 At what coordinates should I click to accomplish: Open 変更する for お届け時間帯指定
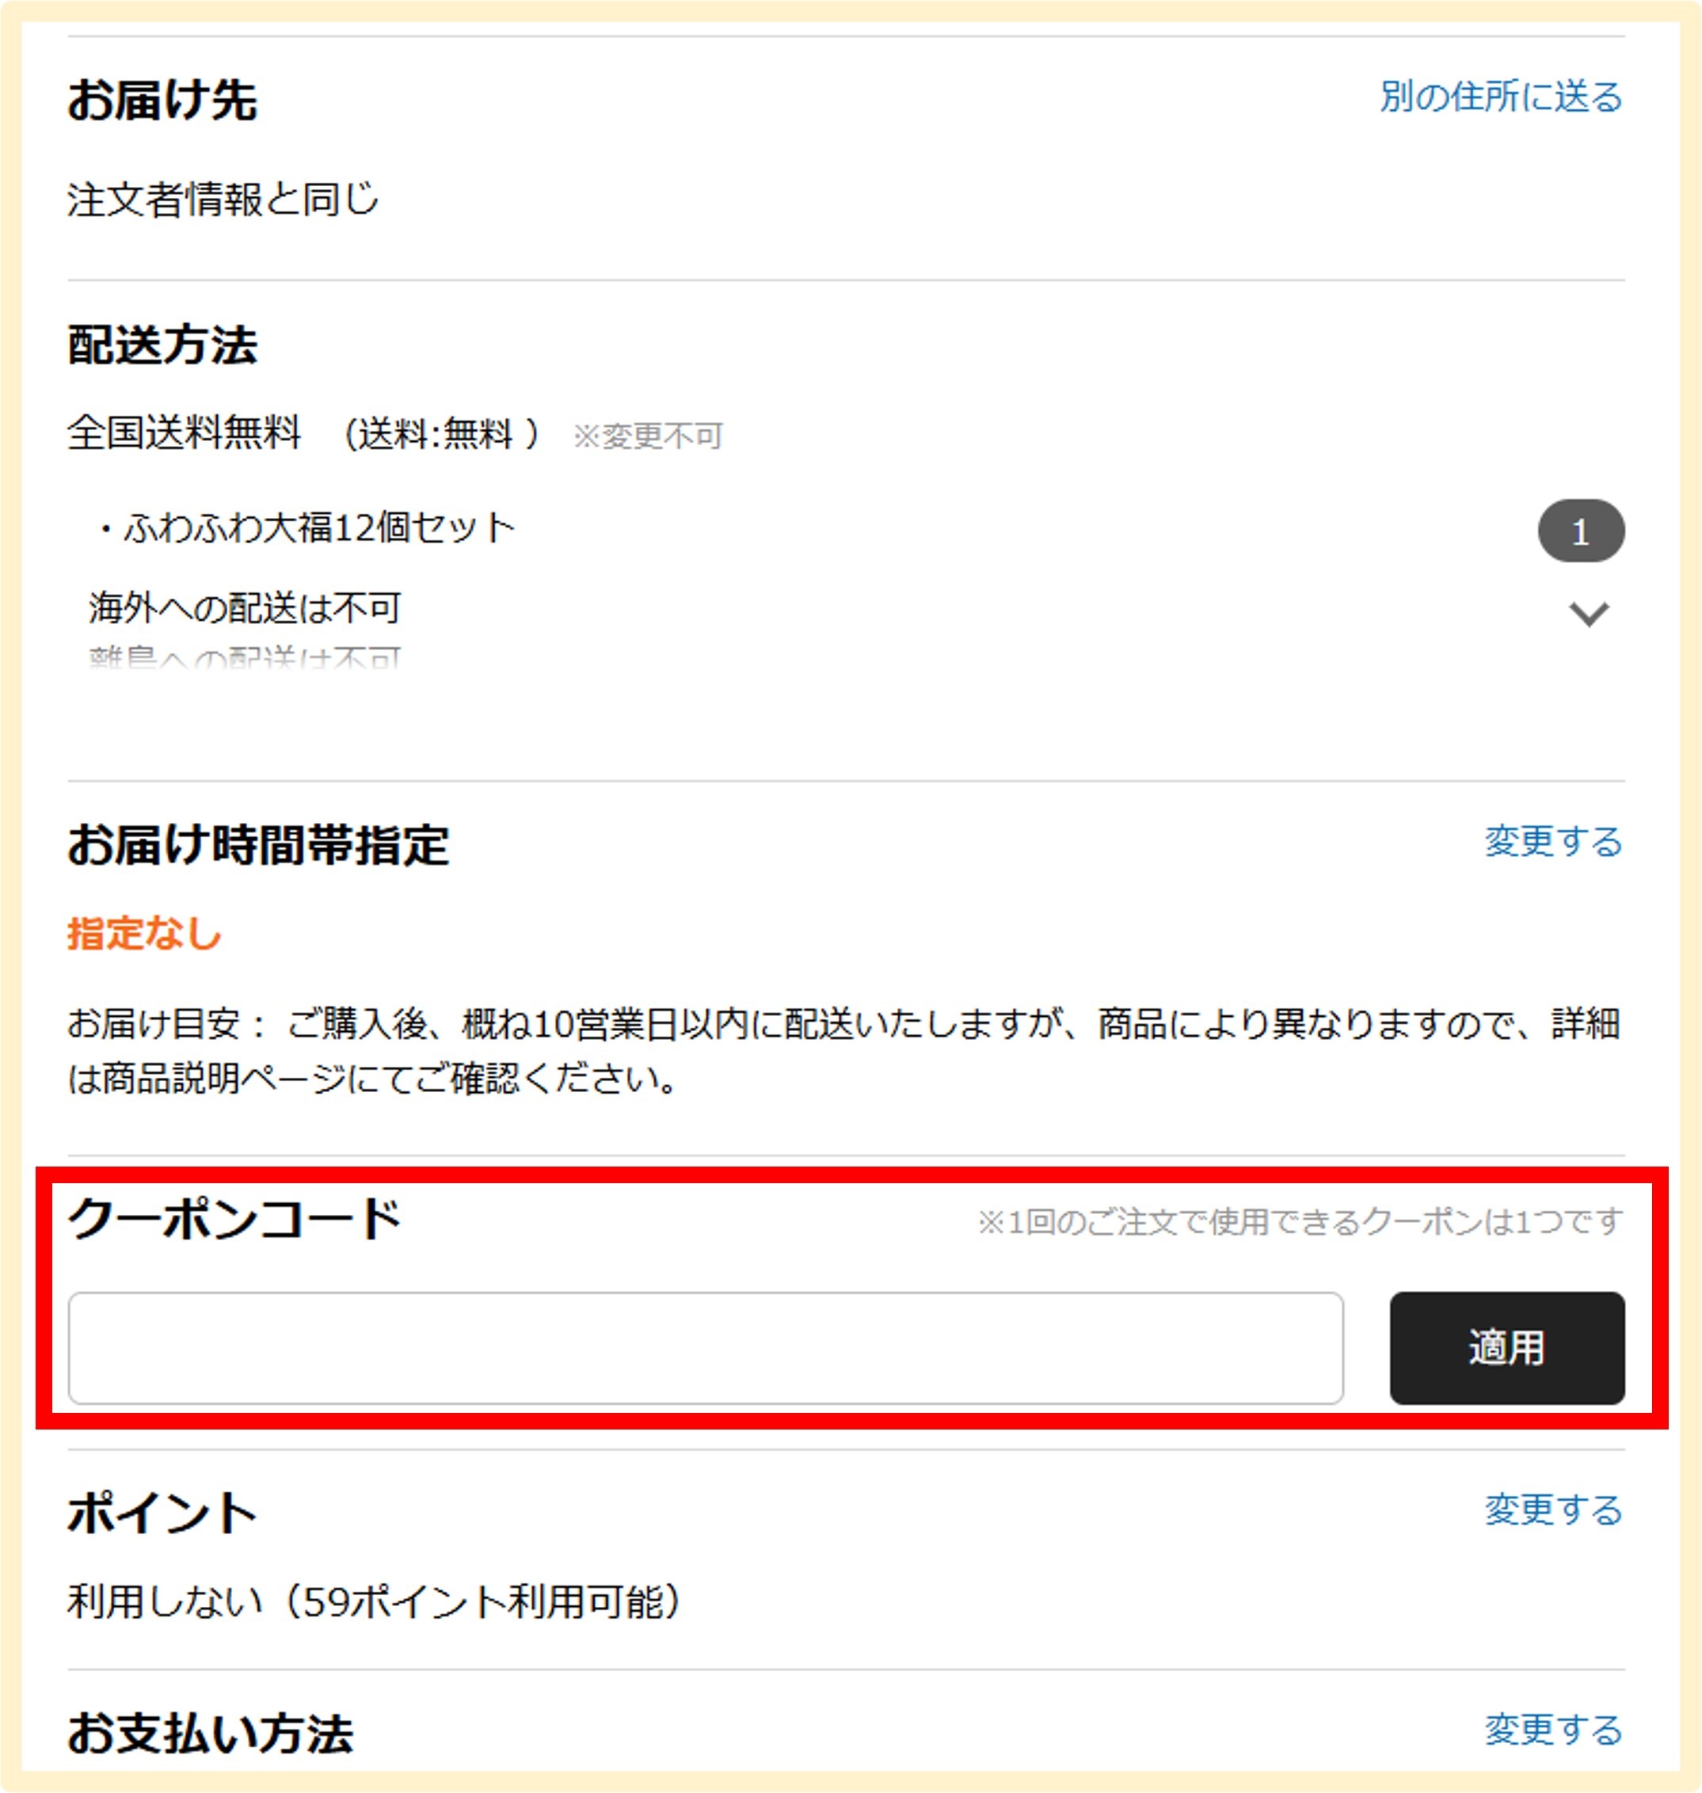[x=1554, y=841]
